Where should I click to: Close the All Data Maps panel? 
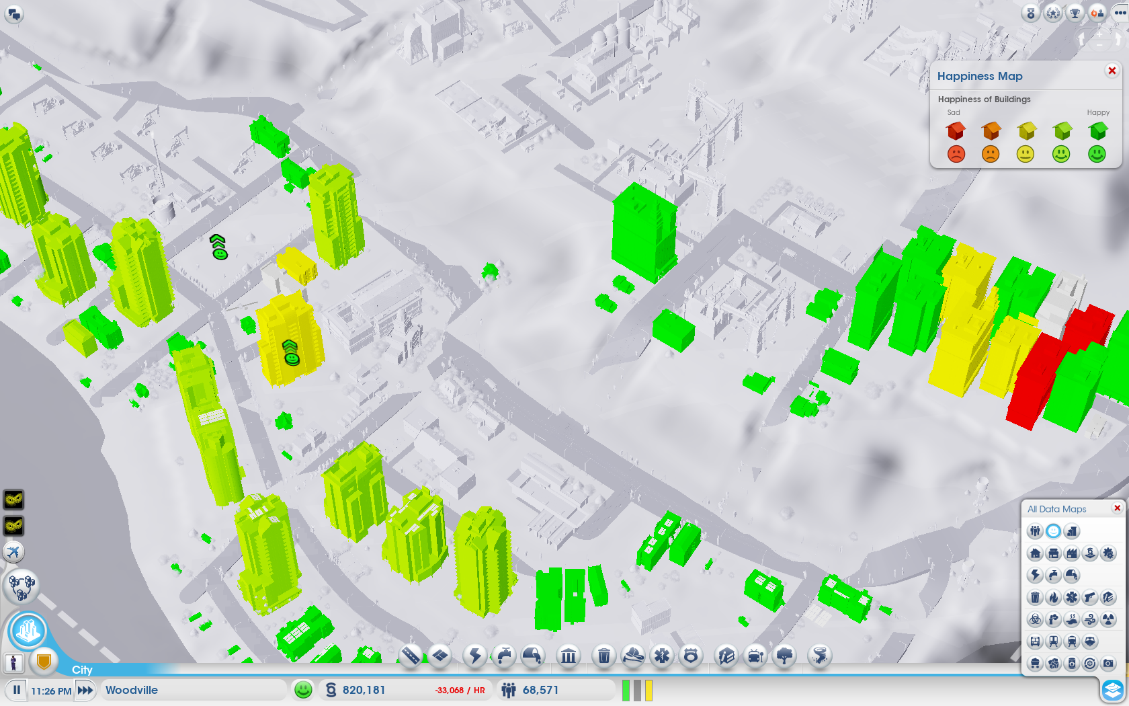click(1117, 508)
